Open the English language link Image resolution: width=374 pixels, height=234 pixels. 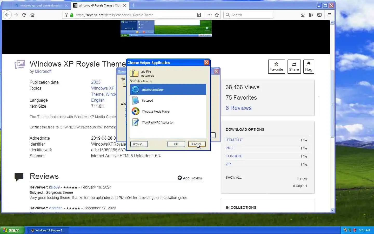pyautogui.click(x=98, y=100)
